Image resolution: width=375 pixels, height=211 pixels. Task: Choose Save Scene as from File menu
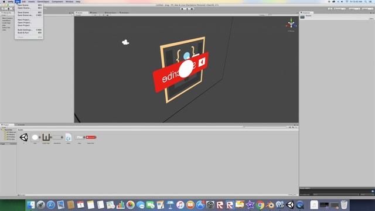[29, 15]
